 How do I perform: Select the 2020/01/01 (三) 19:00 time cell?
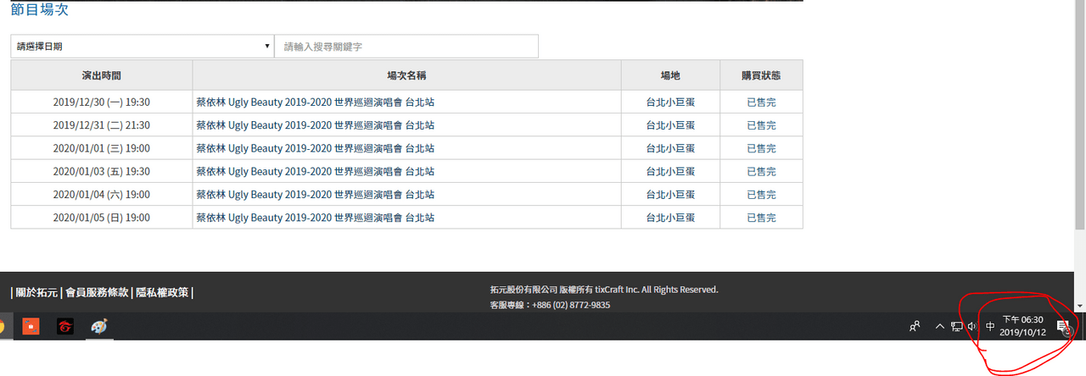[102, 148]
